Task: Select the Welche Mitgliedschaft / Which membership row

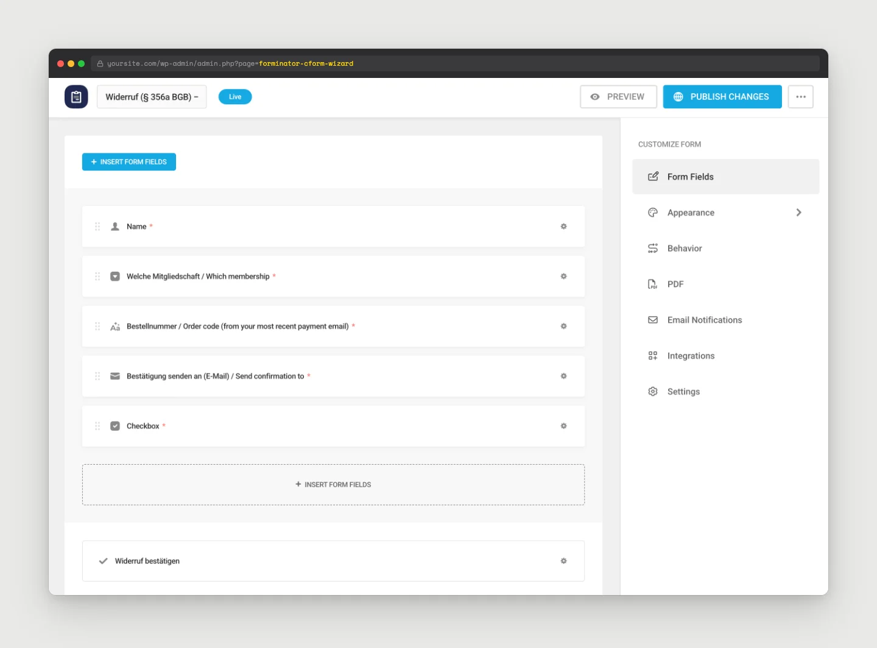Action: 334,276
